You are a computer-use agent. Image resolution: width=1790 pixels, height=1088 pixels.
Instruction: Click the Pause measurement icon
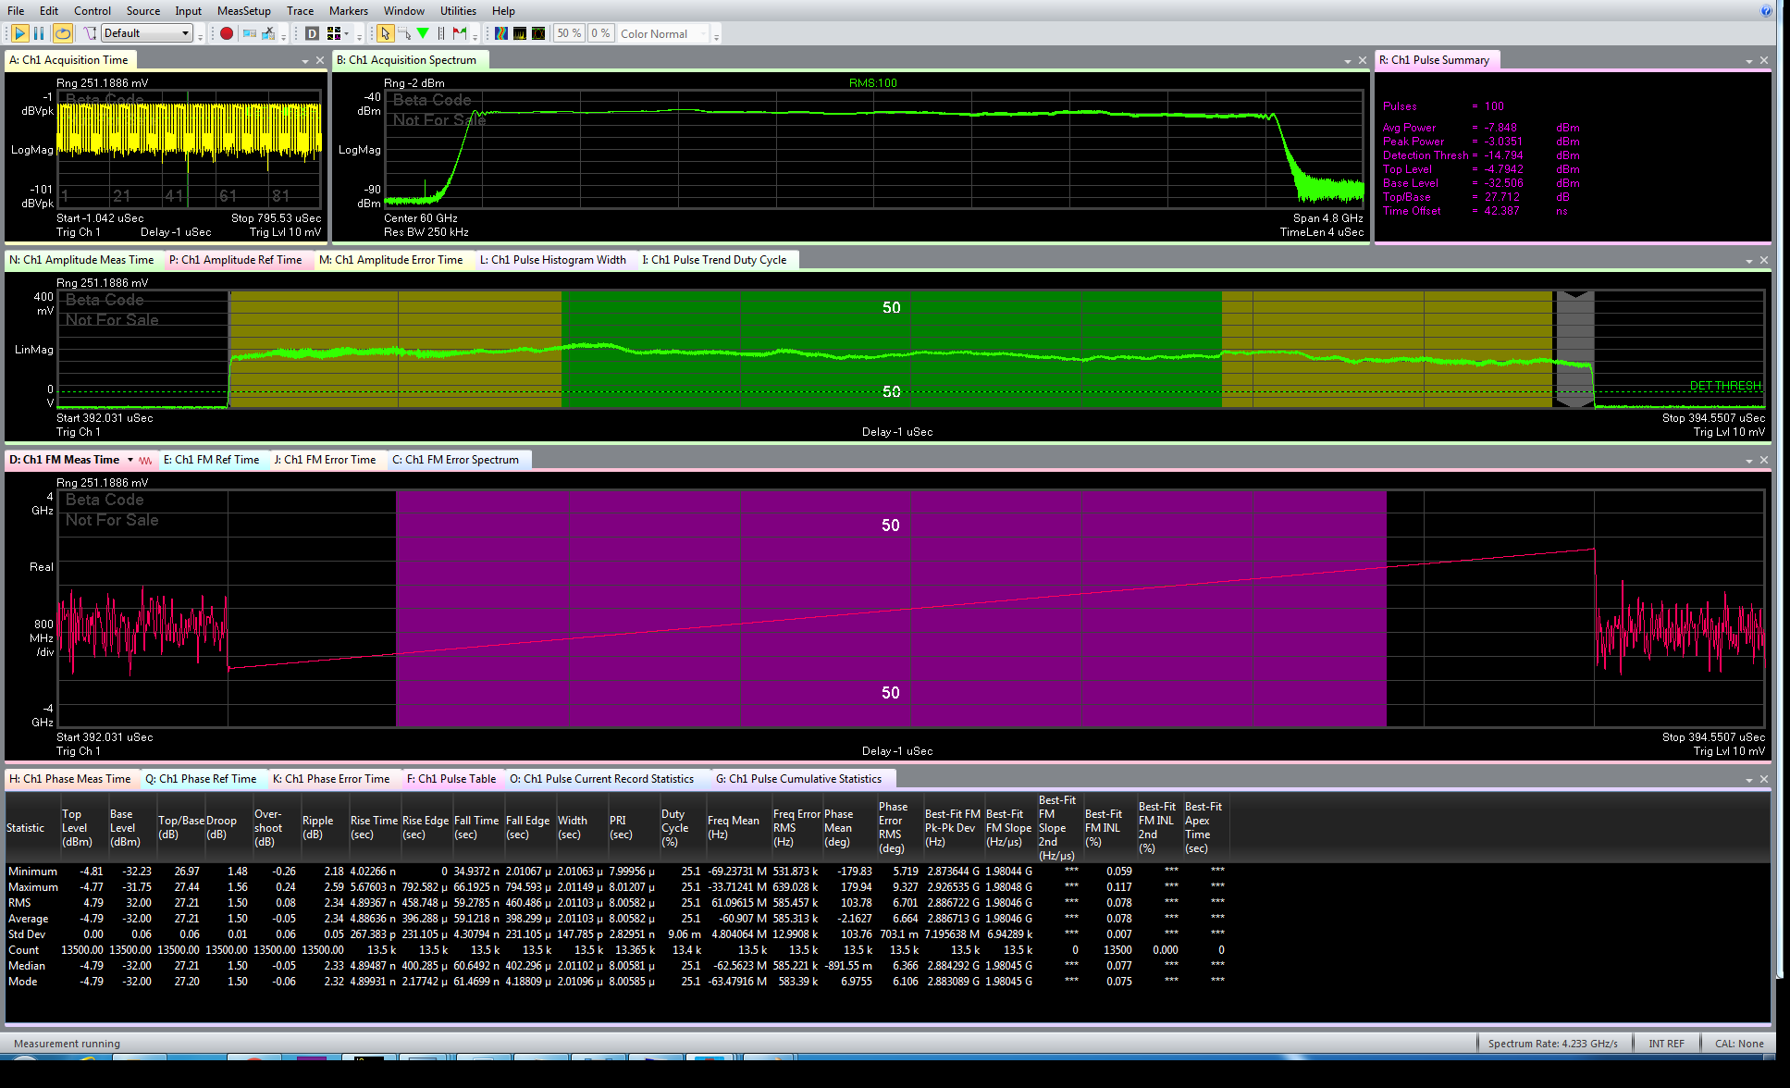39,33
